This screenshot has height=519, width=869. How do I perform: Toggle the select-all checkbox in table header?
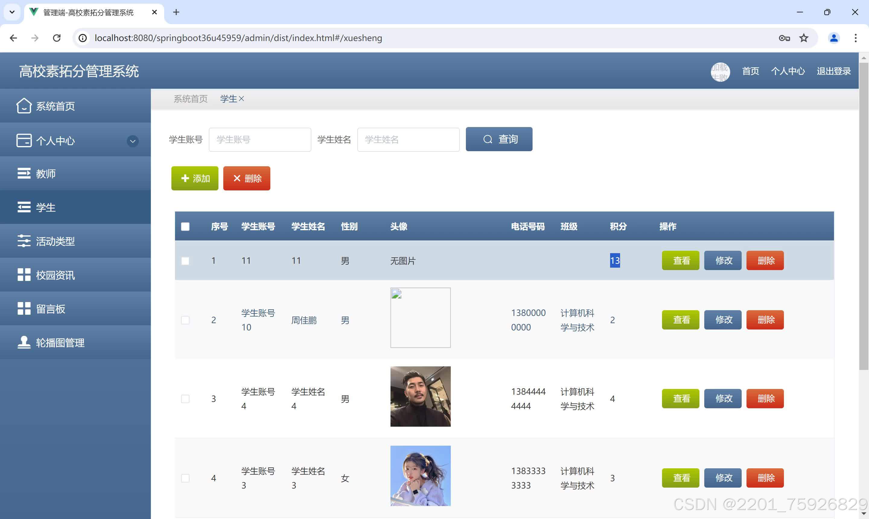(185, 227)
